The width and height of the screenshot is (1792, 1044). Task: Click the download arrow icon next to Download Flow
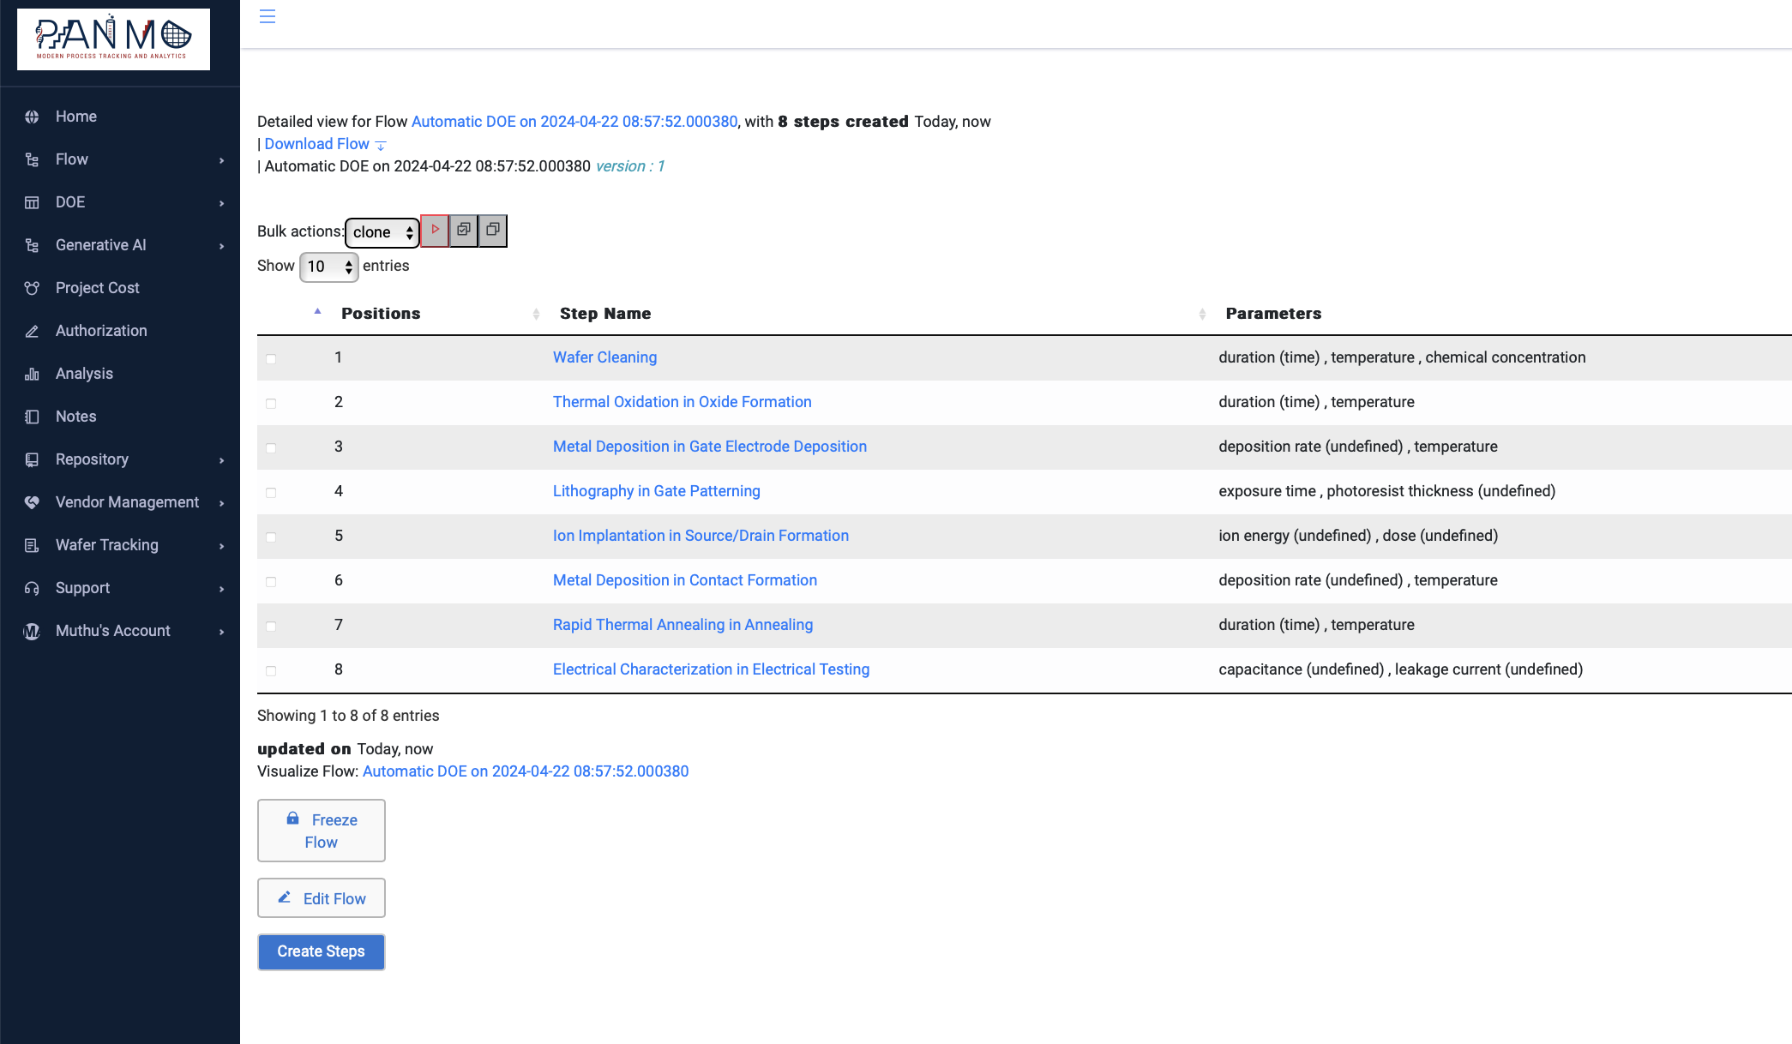click(x=381, y=145)
